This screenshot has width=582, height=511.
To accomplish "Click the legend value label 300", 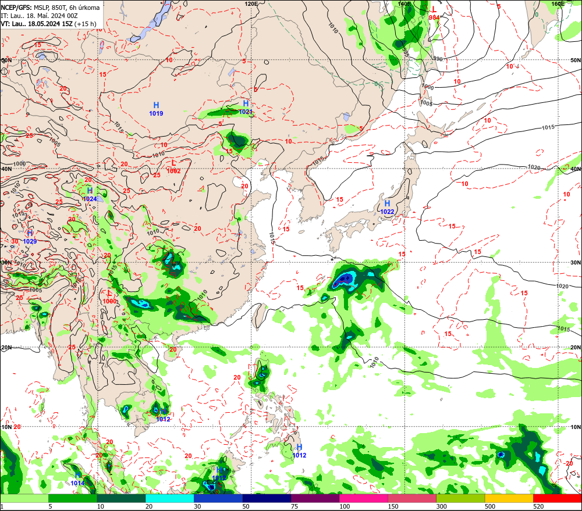I will [441, 506].
